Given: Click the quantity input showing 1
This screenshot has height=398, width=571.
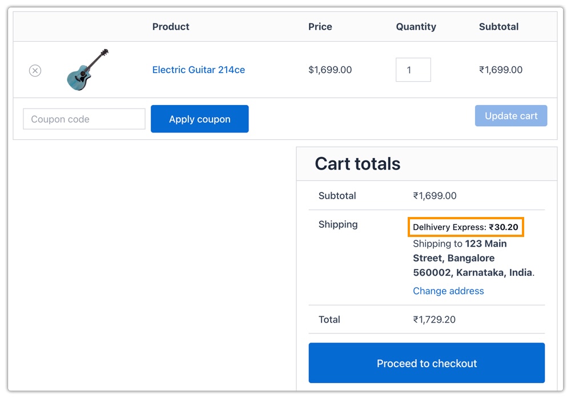Looking at the screenshot, I should coord(413,69).
